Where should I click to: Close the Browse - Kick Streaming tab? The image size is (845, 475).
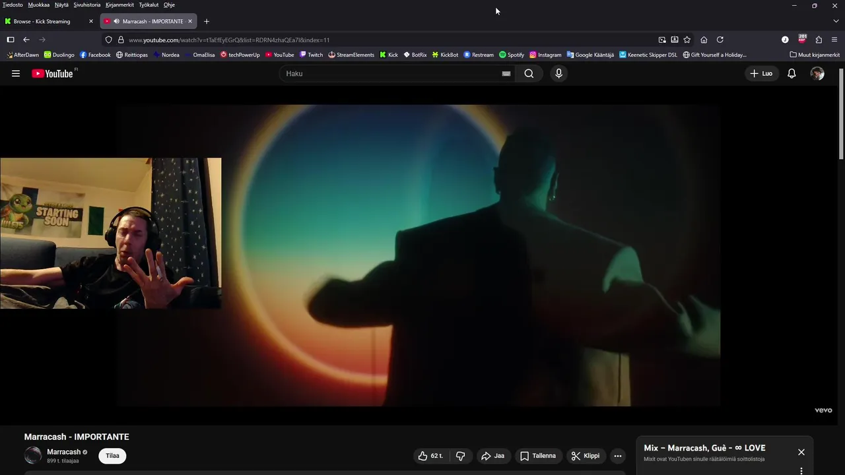pos(91,21)
